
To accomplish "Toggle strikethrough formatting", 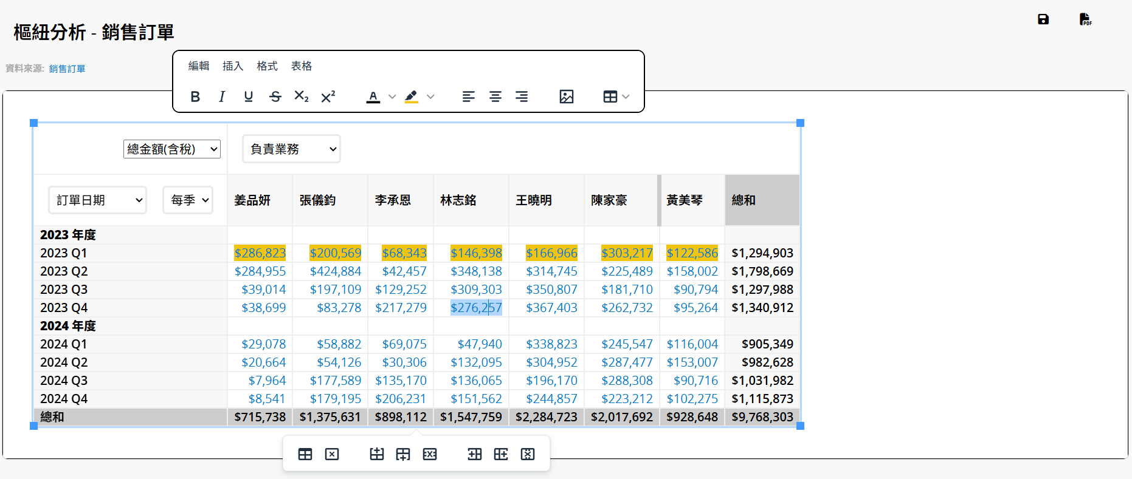I will (275, 97).
